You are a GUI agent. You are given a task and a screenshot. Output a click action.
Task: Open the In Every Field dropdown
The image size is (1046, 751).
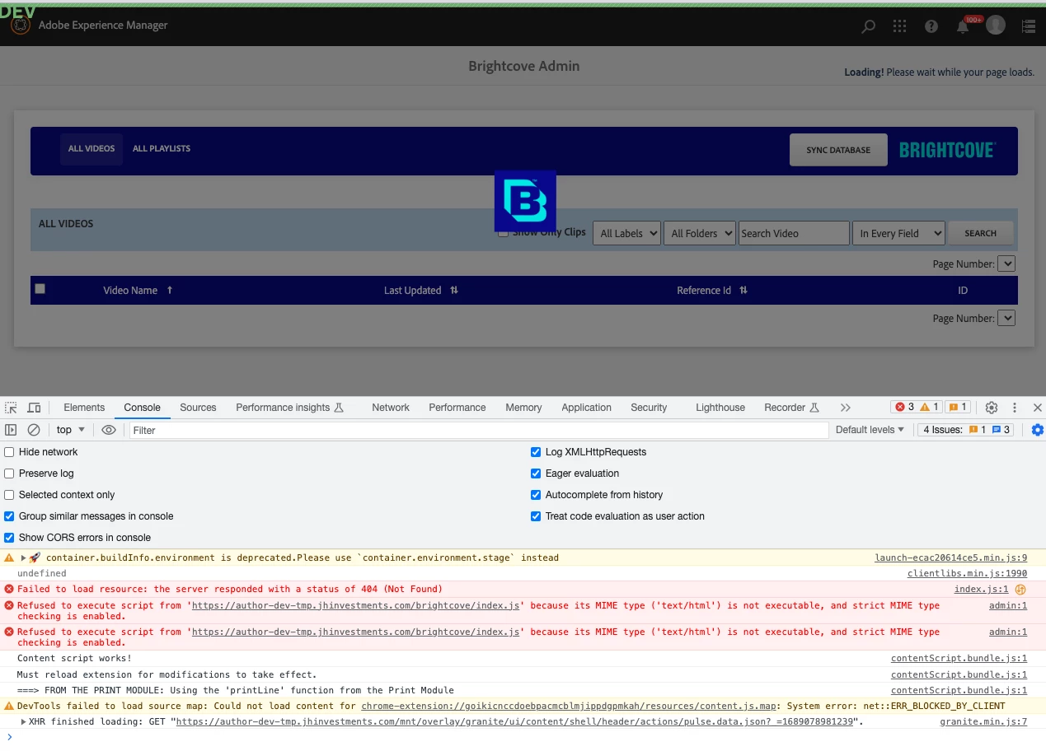pos(898,233)
